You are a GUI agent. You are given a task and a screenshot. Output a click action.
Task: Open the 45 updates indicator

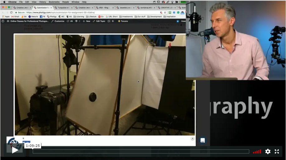point(70,21)
